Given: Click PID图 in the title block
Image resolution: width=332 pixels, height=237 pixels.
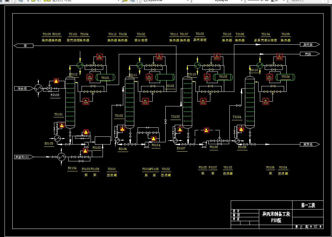Looking at the screenshot, I should [276, 221].
